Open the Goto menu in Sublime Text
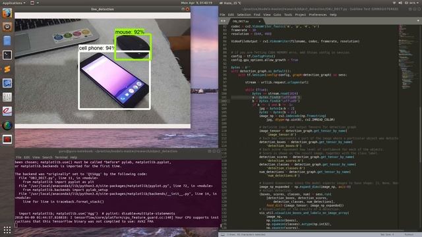Image resolution: width=422 pixels, height=237 pixels. coord(277,14)
